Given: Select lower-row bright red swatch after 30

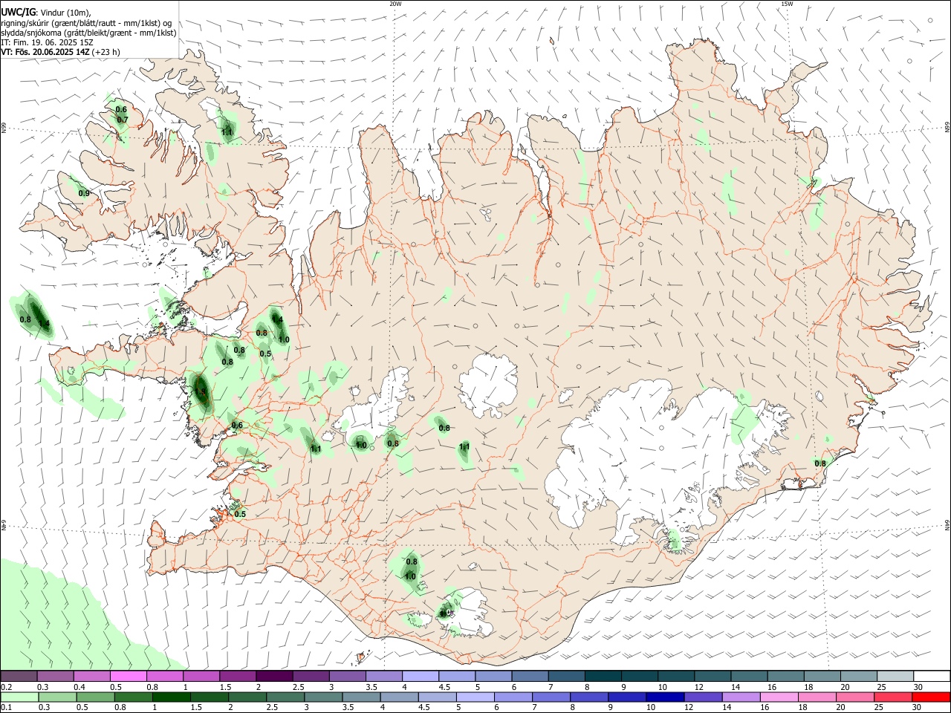Looking at the screenshot, I should tap(931, 697).
